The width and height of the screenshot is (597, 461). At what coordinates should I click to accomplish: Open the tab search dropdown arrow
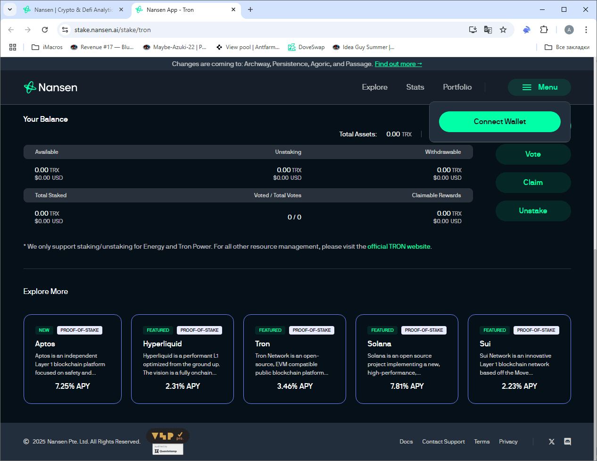(x=10, y=9)
